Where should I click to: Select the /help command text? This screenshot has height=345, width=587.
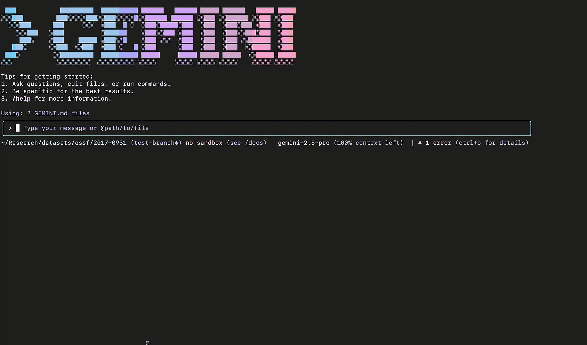[x=21, y=99]
